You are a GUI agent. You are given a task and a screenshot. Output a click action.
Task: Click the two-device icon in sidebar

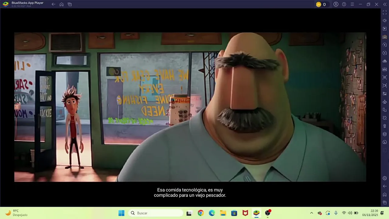click(x=385, y=110)
